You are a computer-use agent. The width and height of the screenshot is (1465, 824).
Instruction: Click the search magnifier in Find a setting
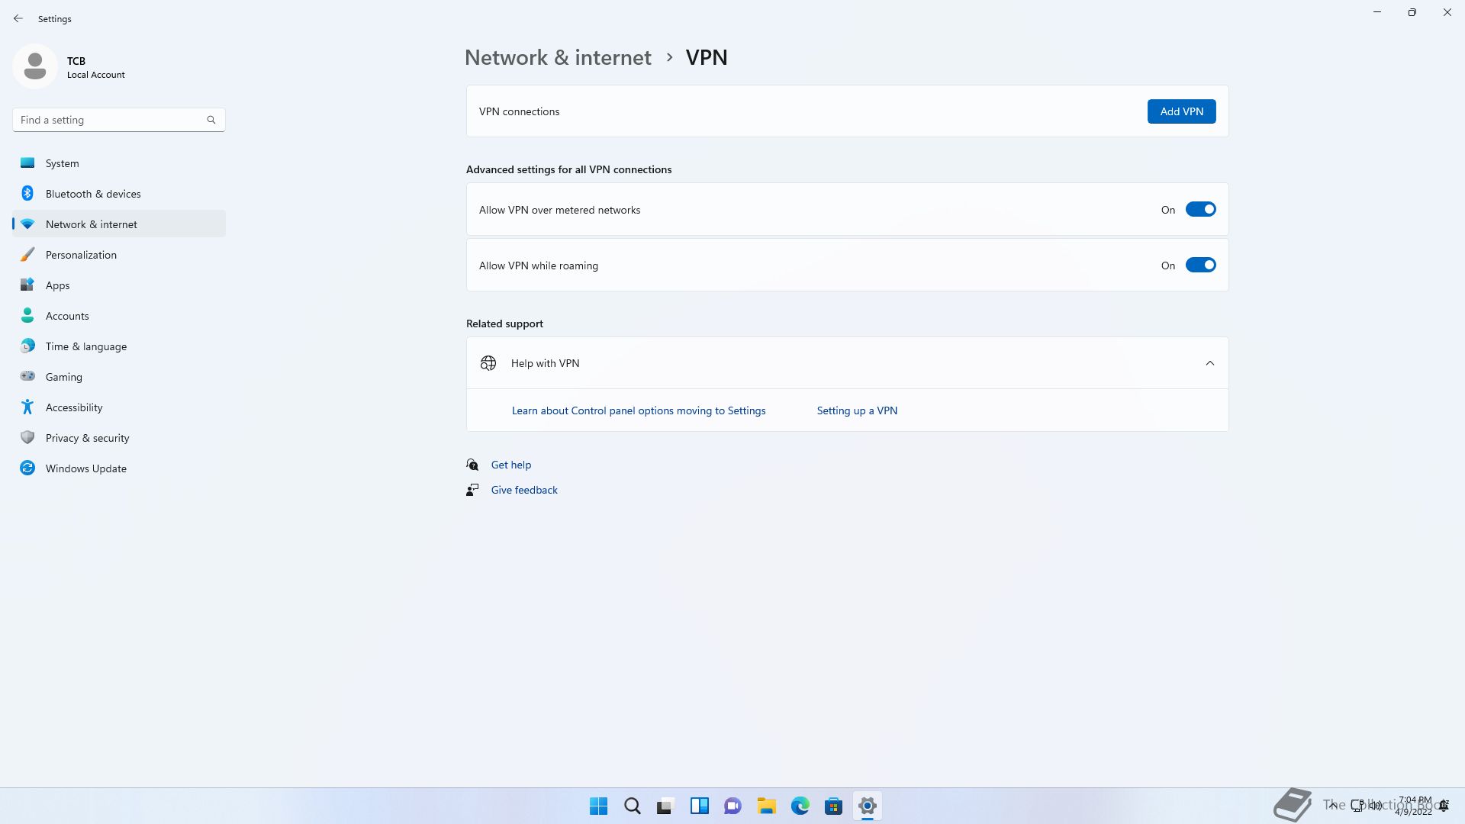tap(211, 120)
